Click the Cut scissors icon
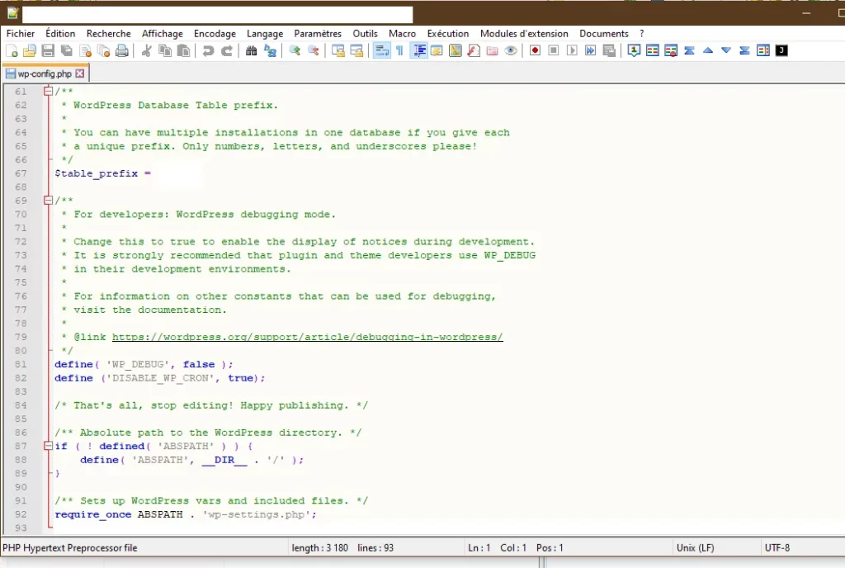Viewport: 845px width, 568px height. point(146,50)
